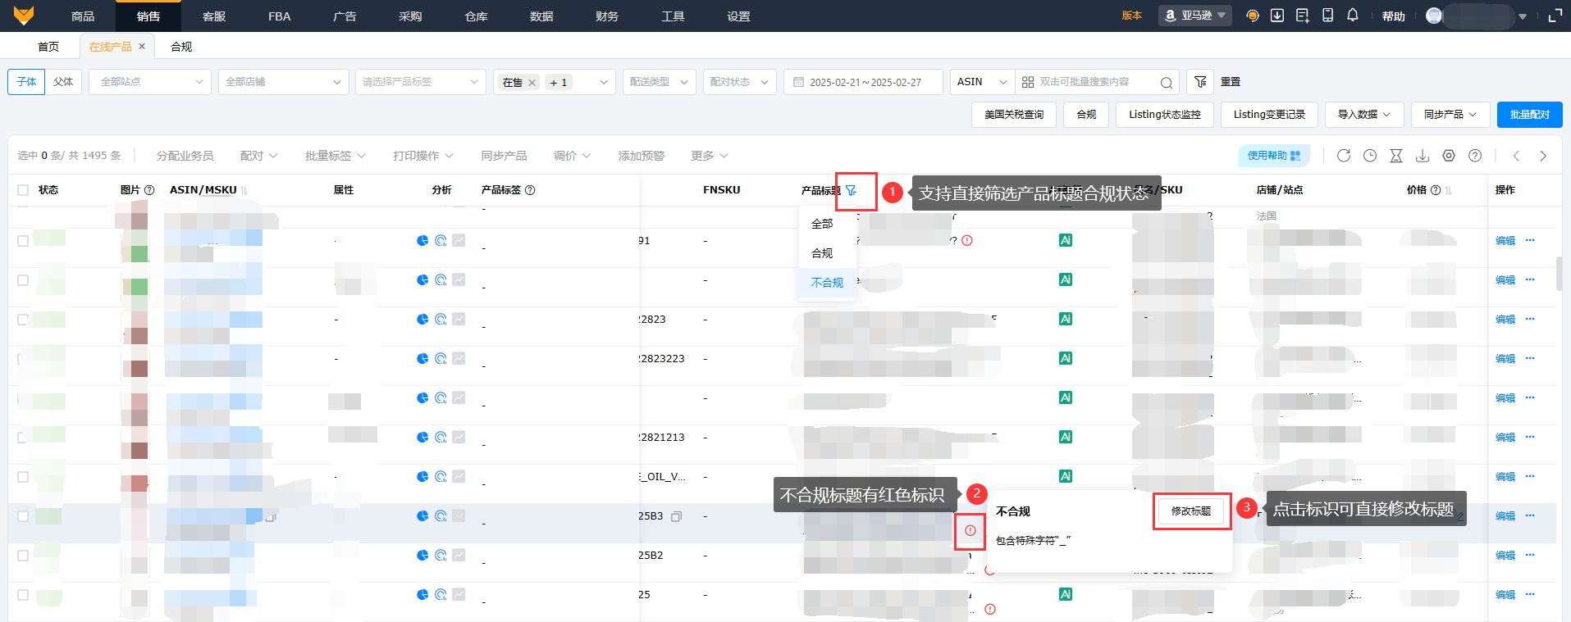This screenshot has height=622, width=1571.
Task: Open the 亚马逊 platform switcher
Action: [x=1195, y=16]
